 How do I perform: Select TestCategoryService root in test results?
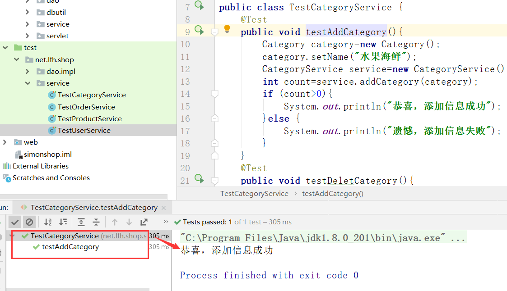click(x=65, y=236)
